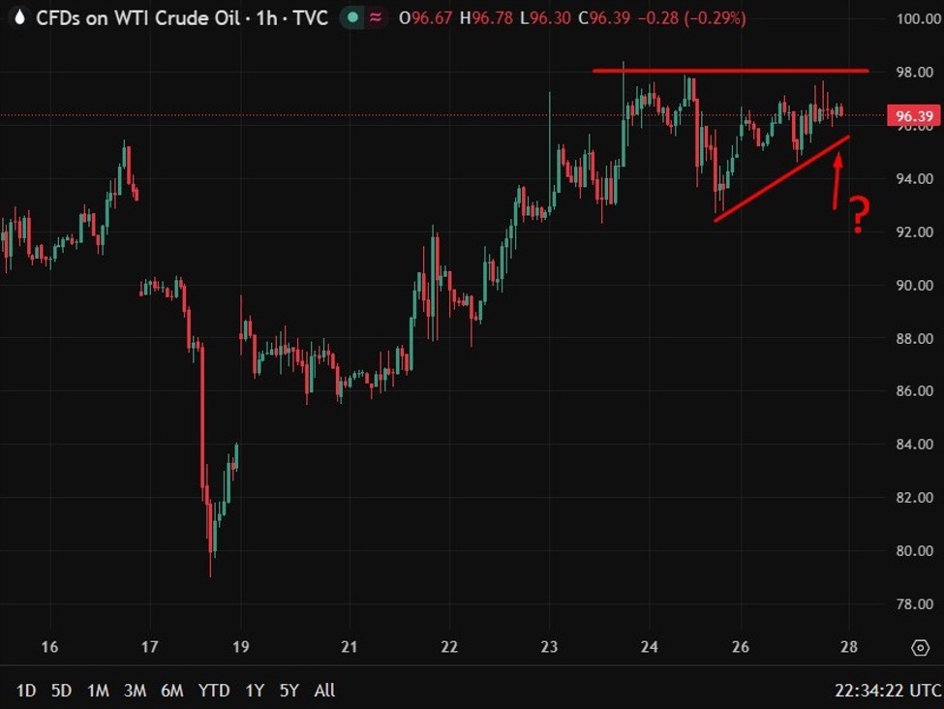Viewport: 944px width, 709px height.
Task: Show All available data range
Action: pyautogui.click(x=324, y=691)
